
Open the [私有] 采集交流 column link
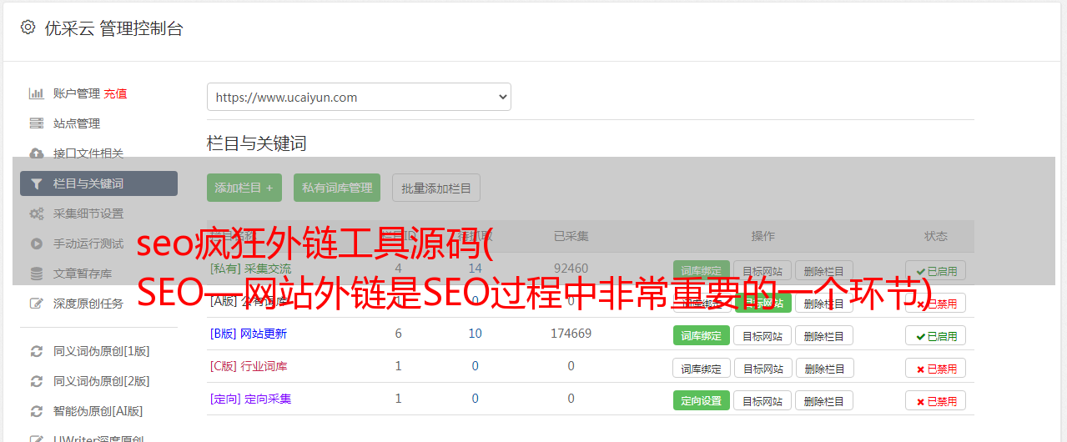coord(251,269)
